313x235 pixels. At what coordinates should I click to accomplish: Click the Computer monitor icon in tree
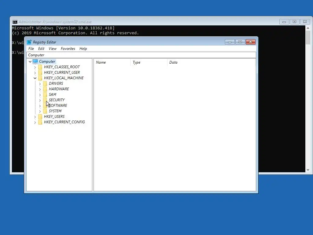point(35,61)
